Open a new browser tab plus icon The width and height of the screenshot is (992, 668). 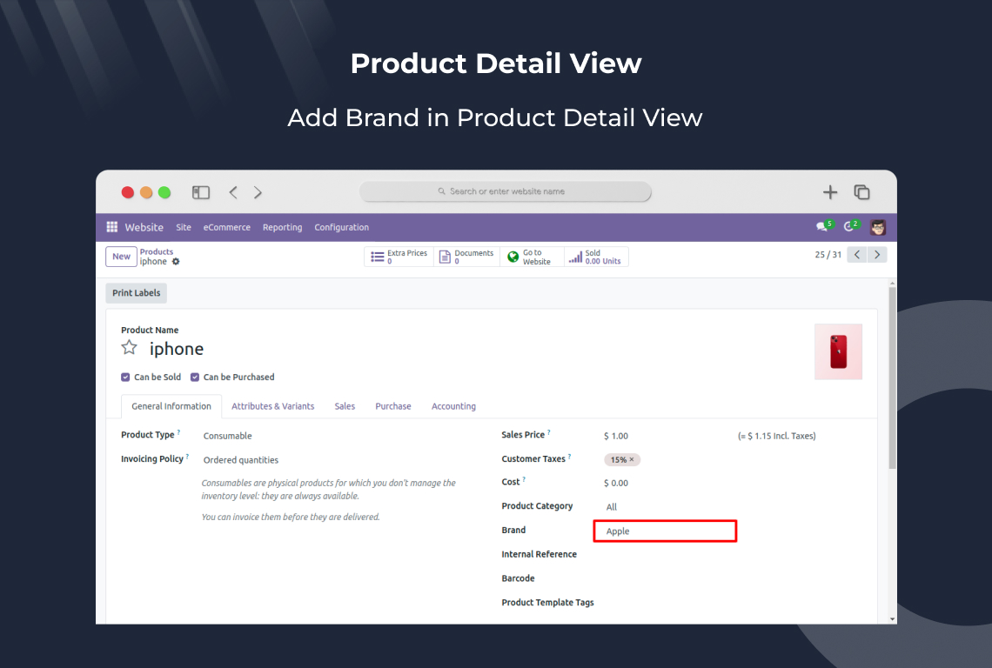coord(830,192)
